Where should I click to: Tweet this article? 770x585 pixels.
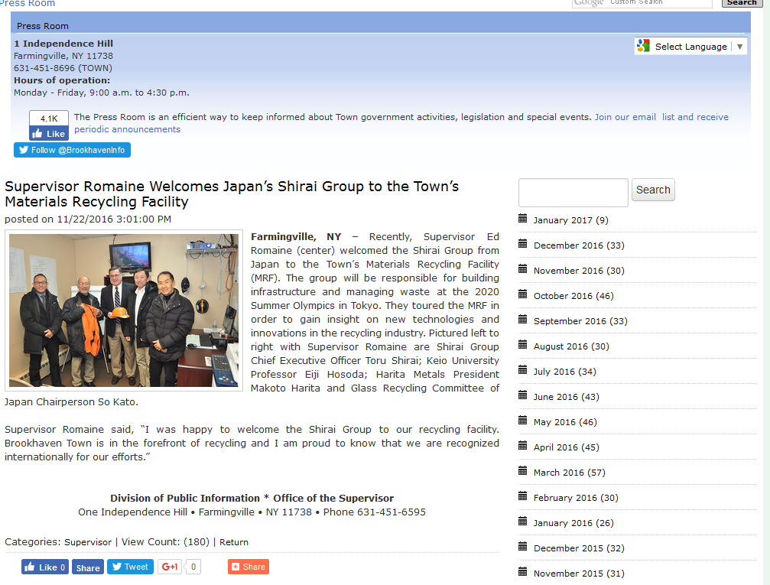[130, 567]
